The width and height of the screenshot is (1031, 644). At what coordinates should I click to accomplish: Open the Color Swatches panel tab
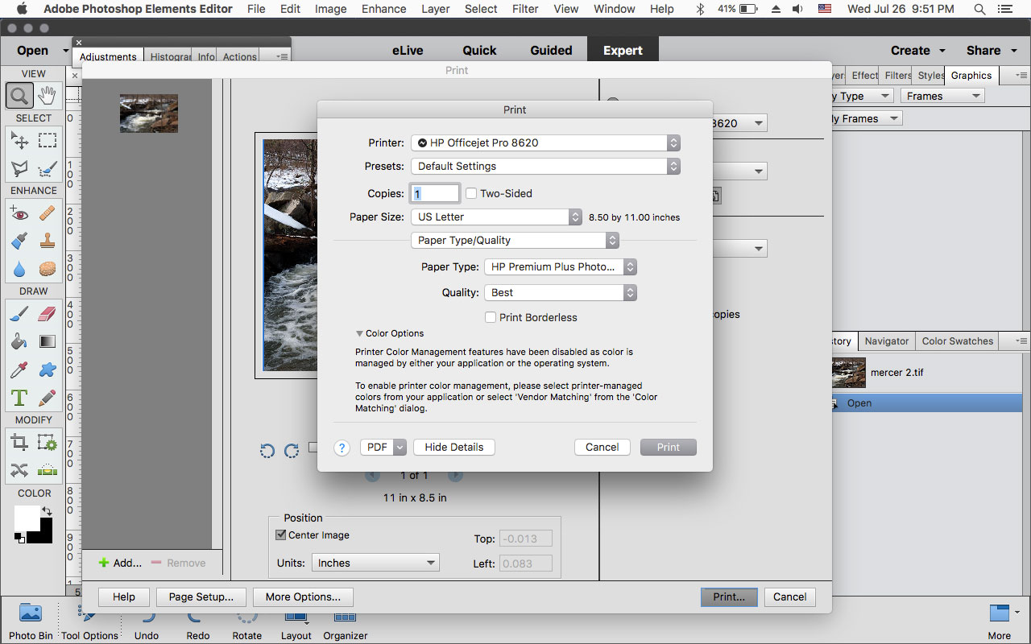[958, 341]
